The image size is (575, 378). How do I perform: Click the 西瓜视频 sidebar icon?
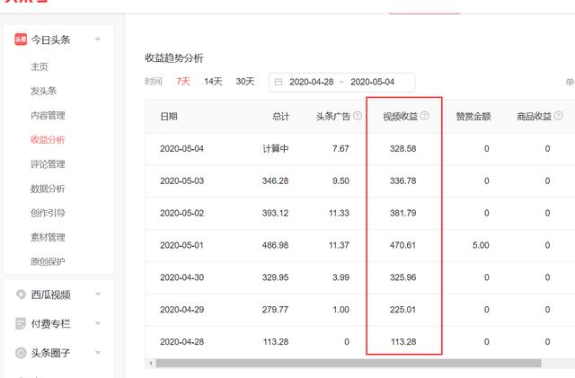coord(21,294)
